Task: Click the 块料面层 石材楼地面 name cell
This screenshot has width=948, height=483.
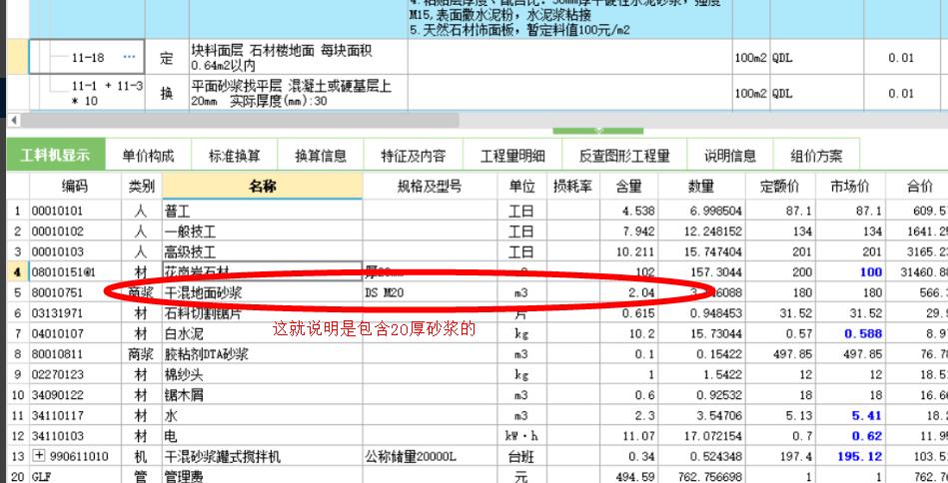Action: [298, 57]
